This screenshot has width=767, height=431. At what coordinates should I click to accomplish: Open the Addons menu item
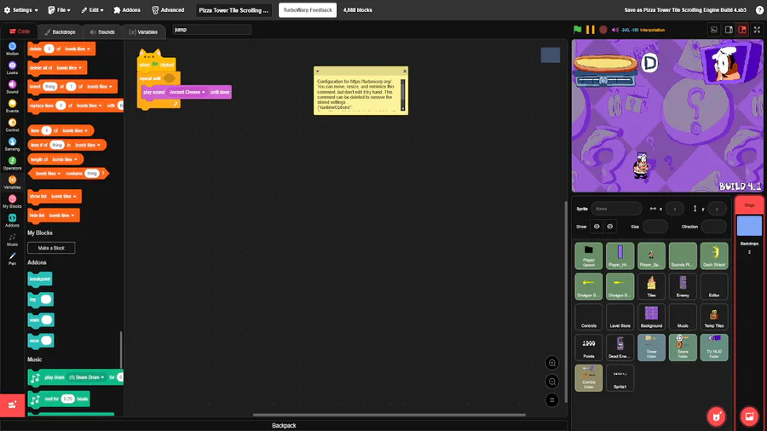pos(127,9)
